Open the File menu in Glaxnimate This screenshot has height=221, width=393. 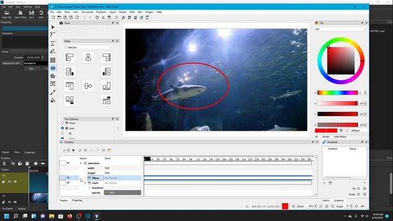click(x=52, y=12)
